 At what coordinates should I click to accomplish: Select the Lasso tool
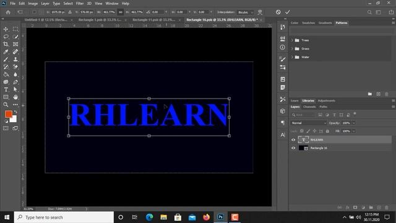[6, 37]
